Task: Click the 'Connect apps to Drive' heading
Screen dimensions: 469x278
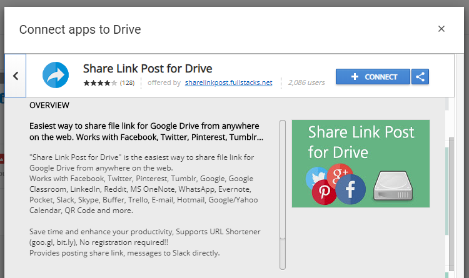Action: [x=80, y=29]
